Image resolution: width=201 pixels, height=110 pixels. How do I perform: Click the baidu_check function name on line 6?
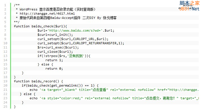[43, 26]
